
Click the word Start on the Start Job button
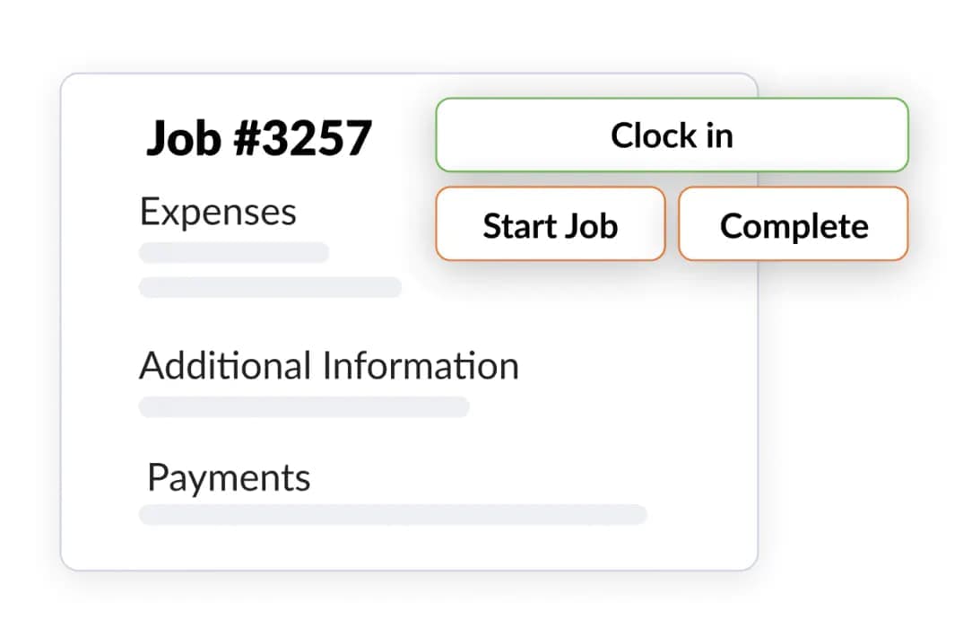(516, 225)
